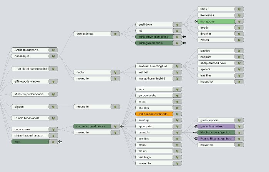Select the rat node

tap(158, 31)
